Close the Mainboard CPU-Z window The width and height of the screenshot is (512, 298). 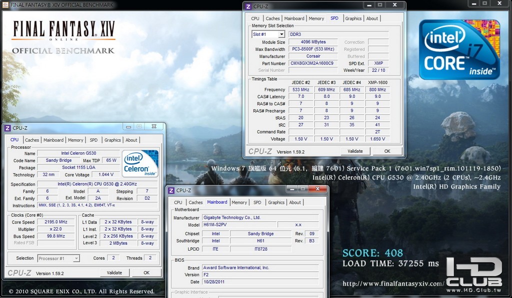click(x=317, y=189)
